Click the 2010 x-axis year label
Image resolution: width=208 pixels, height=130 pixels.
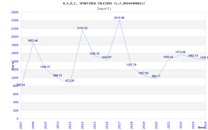pyautogui.click(x=45, y=125)
